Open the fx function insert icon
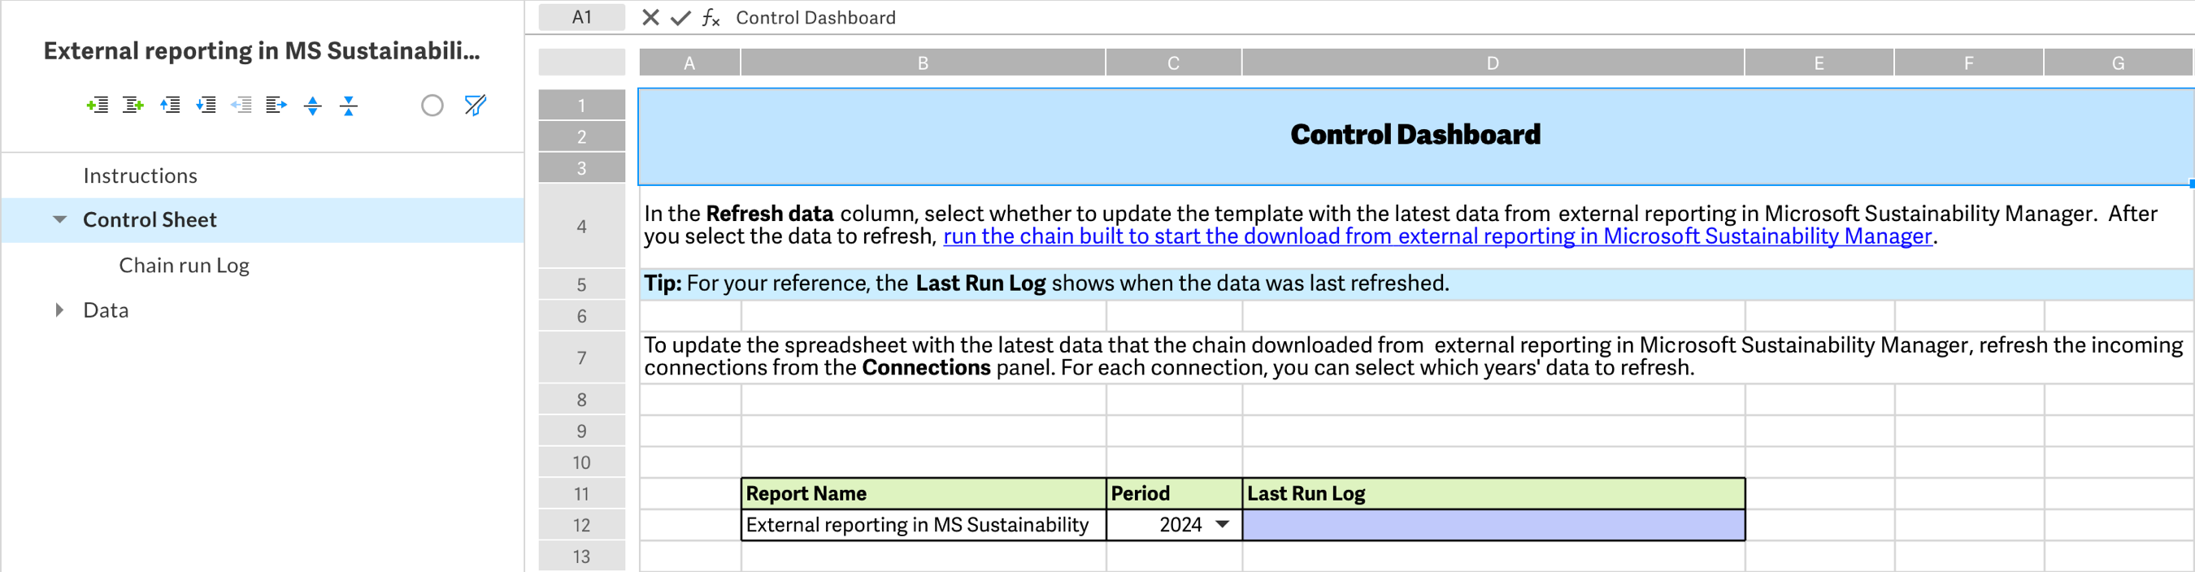2195x572 pixels. 711,18
